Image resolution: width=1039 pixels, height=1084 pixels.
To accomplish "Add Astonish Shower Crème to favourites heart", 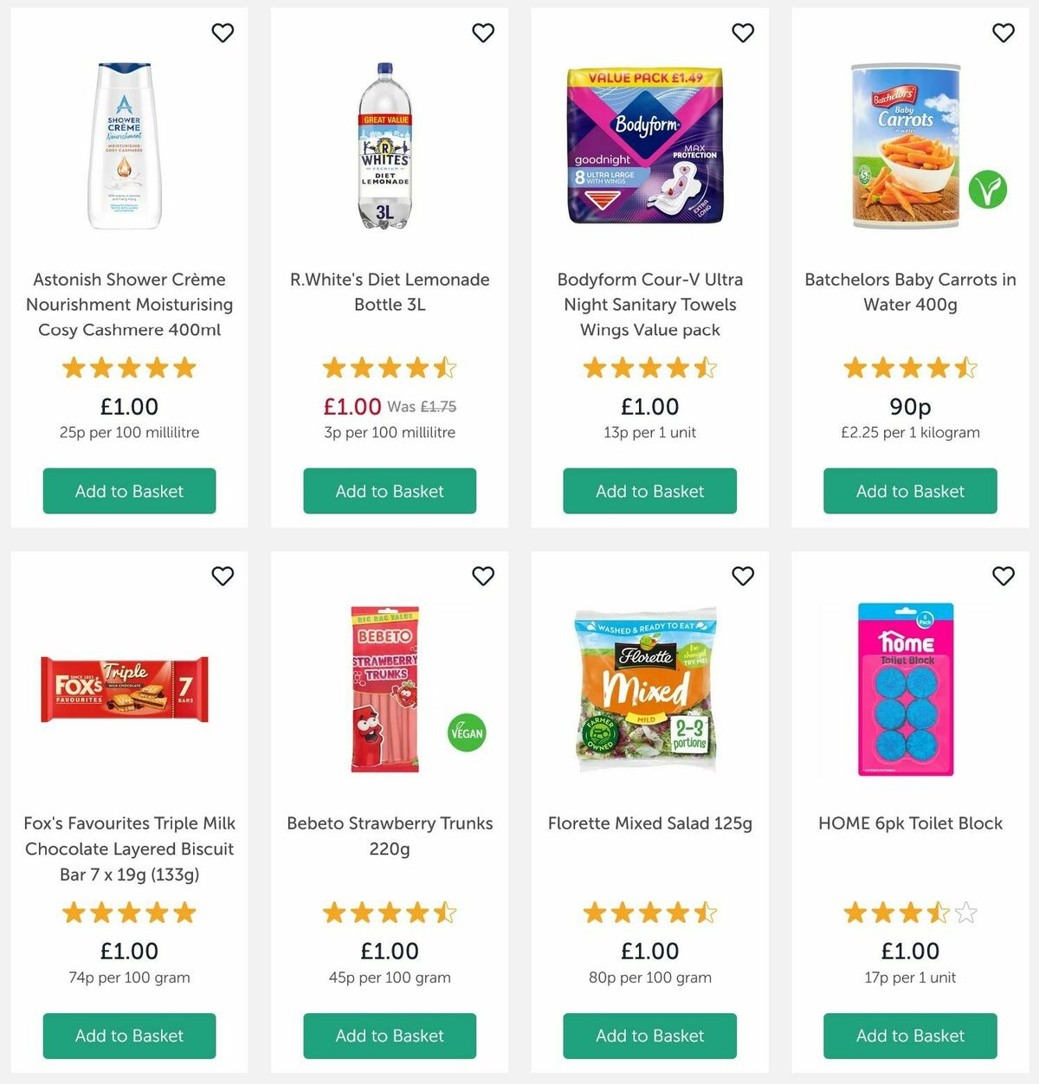I will pos(223,33).
